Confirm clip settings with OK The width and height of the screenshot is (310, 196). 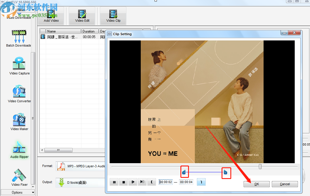coord(257,184)
